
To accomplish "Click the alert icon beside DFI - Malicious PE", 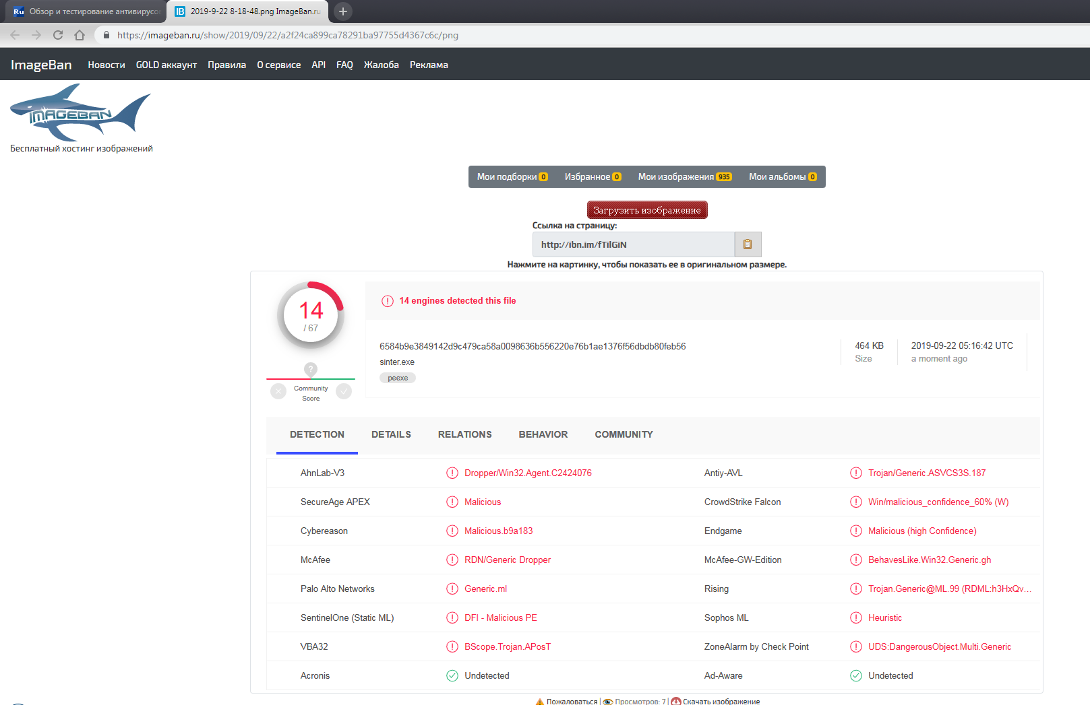I will (452, 617).
